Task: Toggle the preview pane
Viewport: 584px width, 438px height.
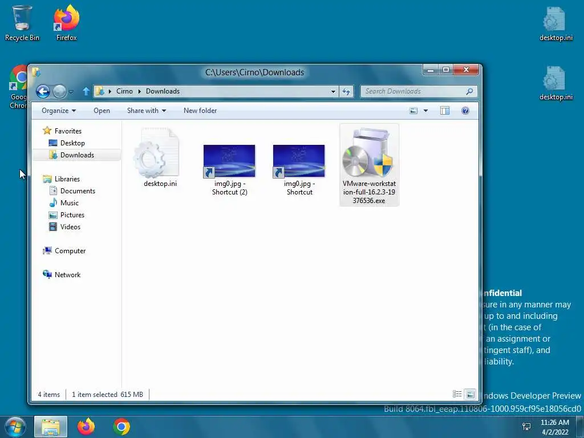Action: [x=445, y=111]
